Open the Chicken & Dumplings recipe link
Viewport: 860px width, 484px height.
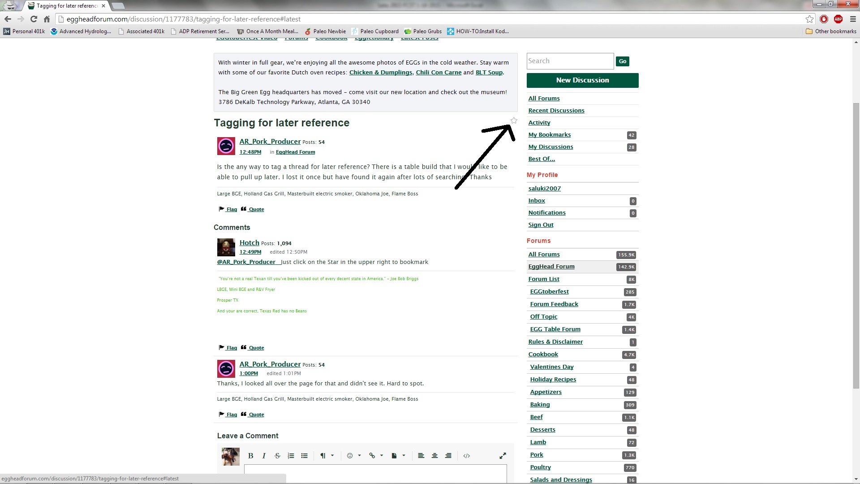coord(380,72)
